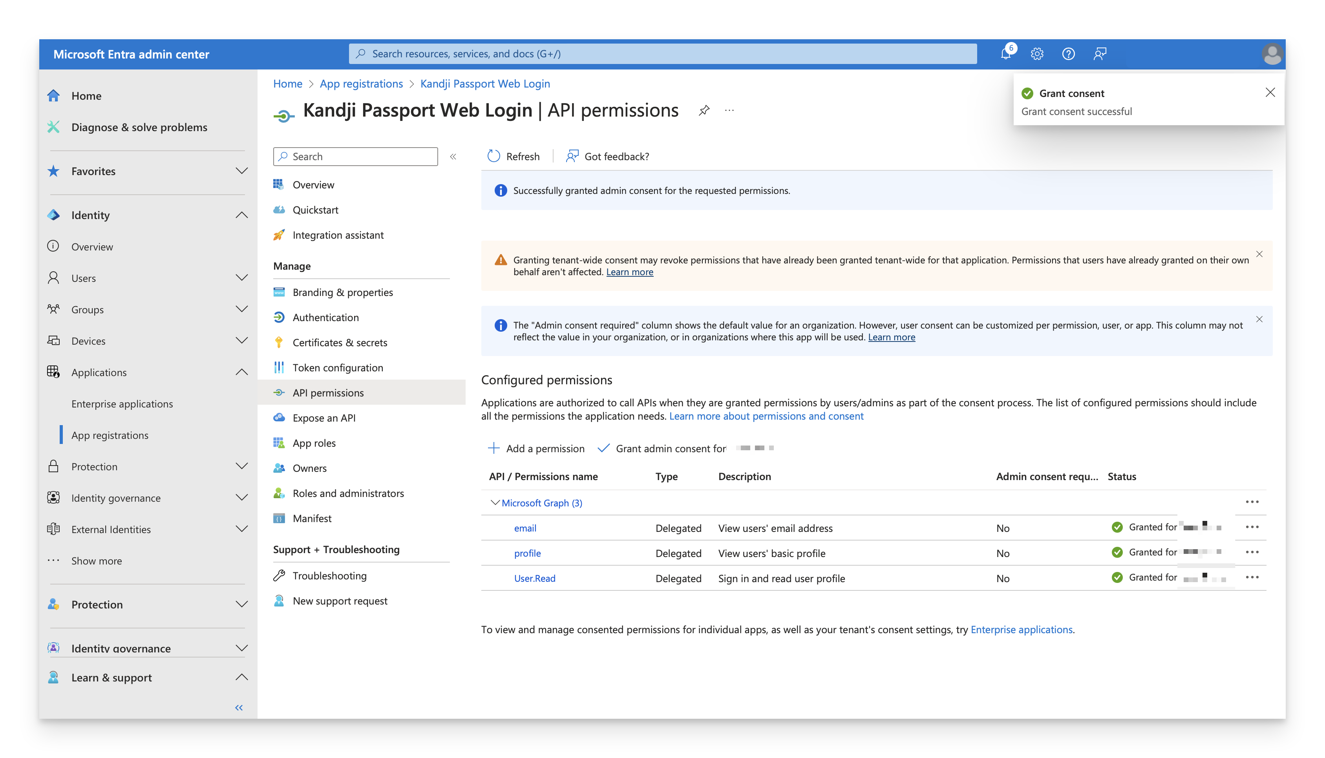The height and width of the screenshot is (758, 1325).
Task: Close the tenant-wide consent warning banner
Action: pos(1259,254)
